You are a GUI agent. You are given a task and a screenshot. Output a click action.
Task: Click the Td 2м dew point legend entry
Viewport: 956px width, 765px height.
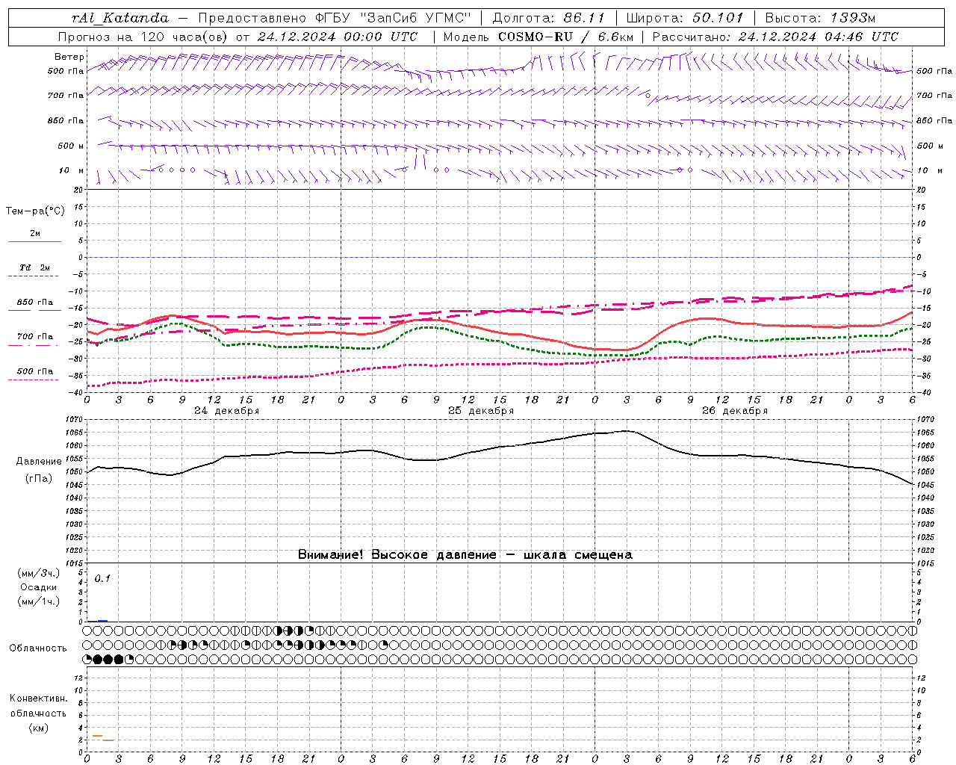click(35, 267)
